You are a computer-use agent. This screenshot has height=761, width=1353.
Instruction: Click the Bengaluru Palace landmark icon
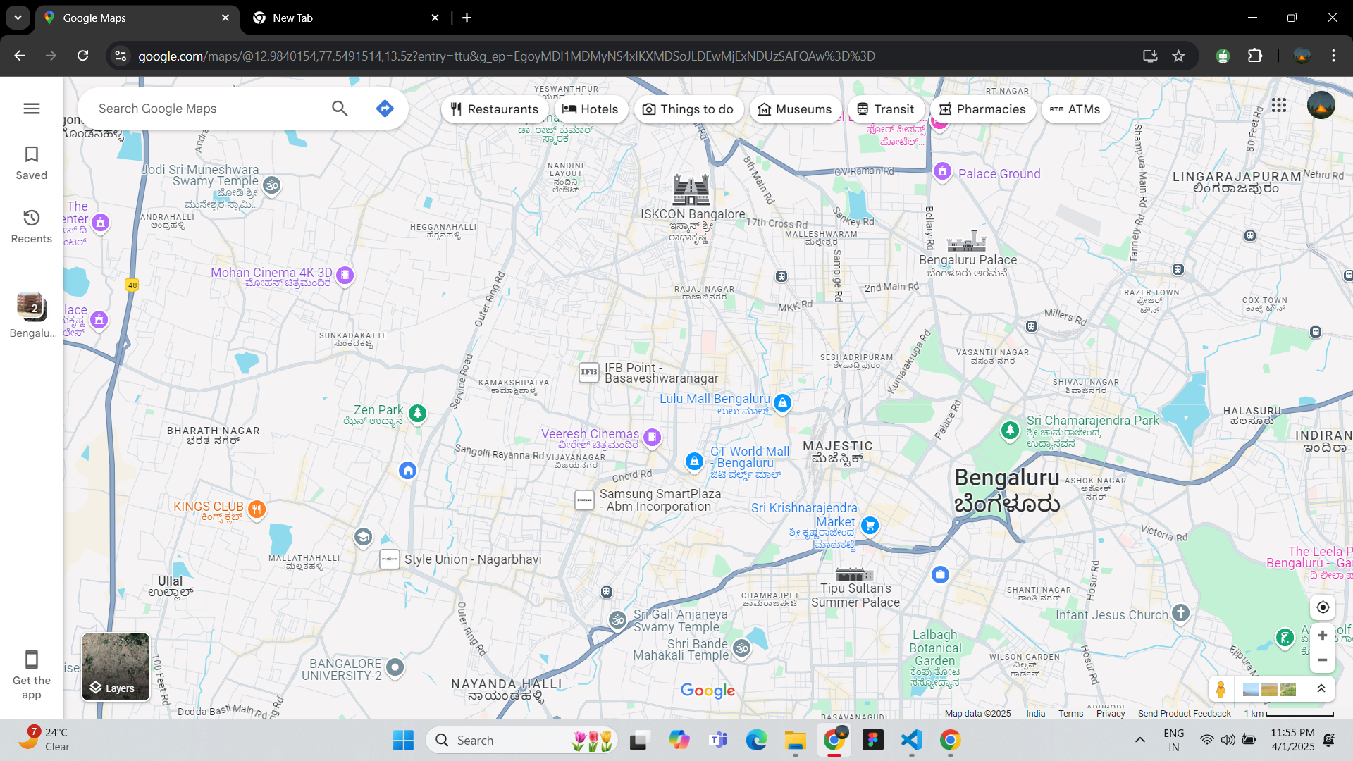[967, 242]
